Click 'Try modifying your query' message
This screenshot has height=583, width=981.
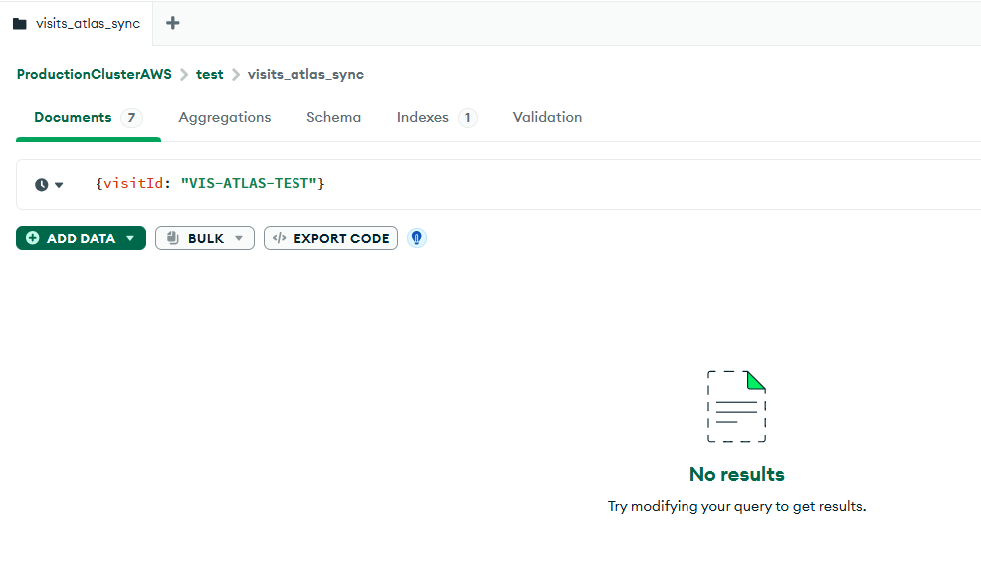[x=736, y=506]
